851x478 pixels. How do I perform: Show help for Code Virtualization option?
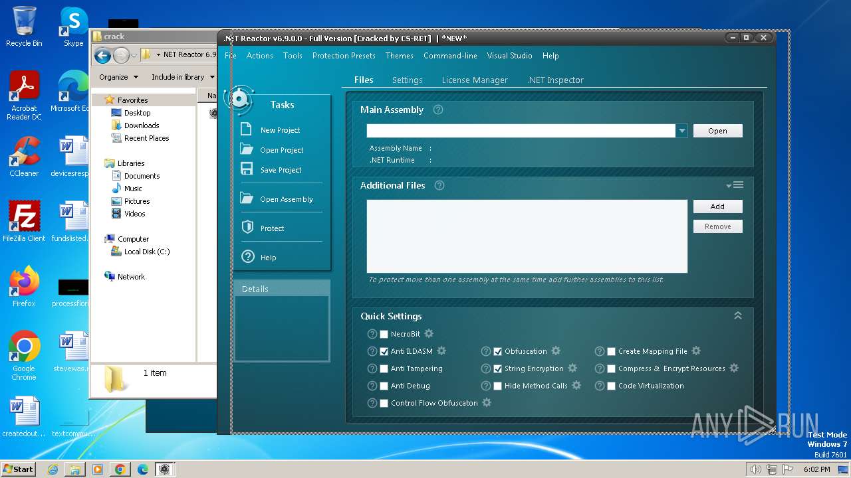[600, 386]
